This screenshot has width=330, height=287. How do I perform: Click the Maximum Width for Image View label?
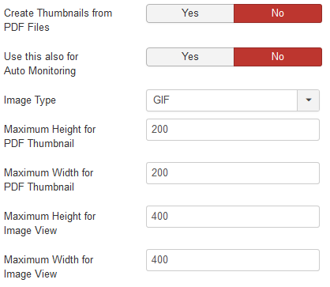point(49,266)
